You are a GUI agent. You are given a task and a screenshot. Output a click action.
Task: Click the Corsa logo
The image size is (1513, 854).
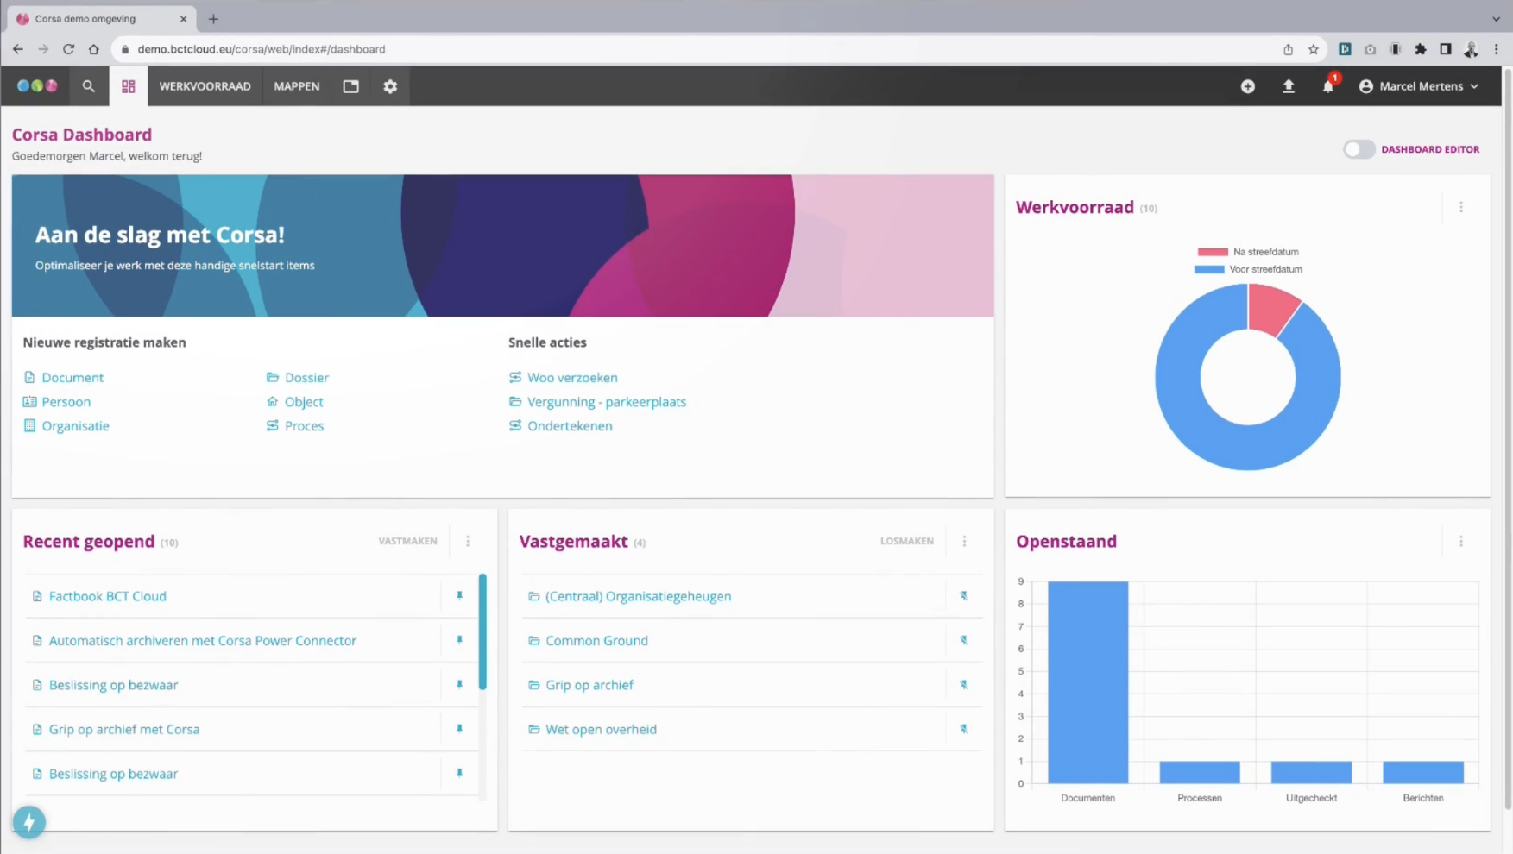point(37,86)
